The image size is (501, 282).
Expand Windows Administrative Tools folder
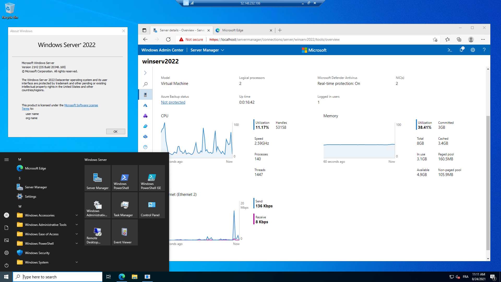(x=47, y=225)
